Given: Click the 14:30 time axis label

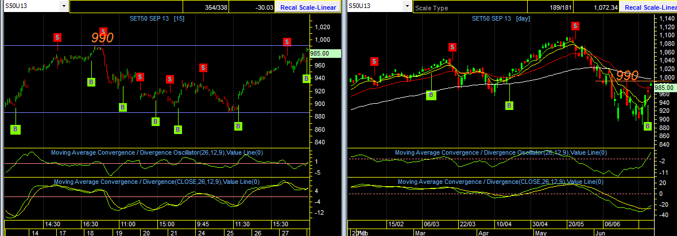Looking at the screenshot, I should click(x=52, y=225).
